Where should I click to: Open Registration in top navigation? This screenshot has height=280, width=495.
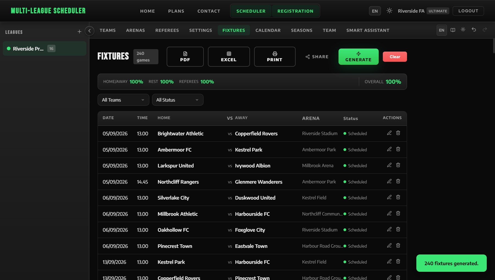[x=295, y=11]
